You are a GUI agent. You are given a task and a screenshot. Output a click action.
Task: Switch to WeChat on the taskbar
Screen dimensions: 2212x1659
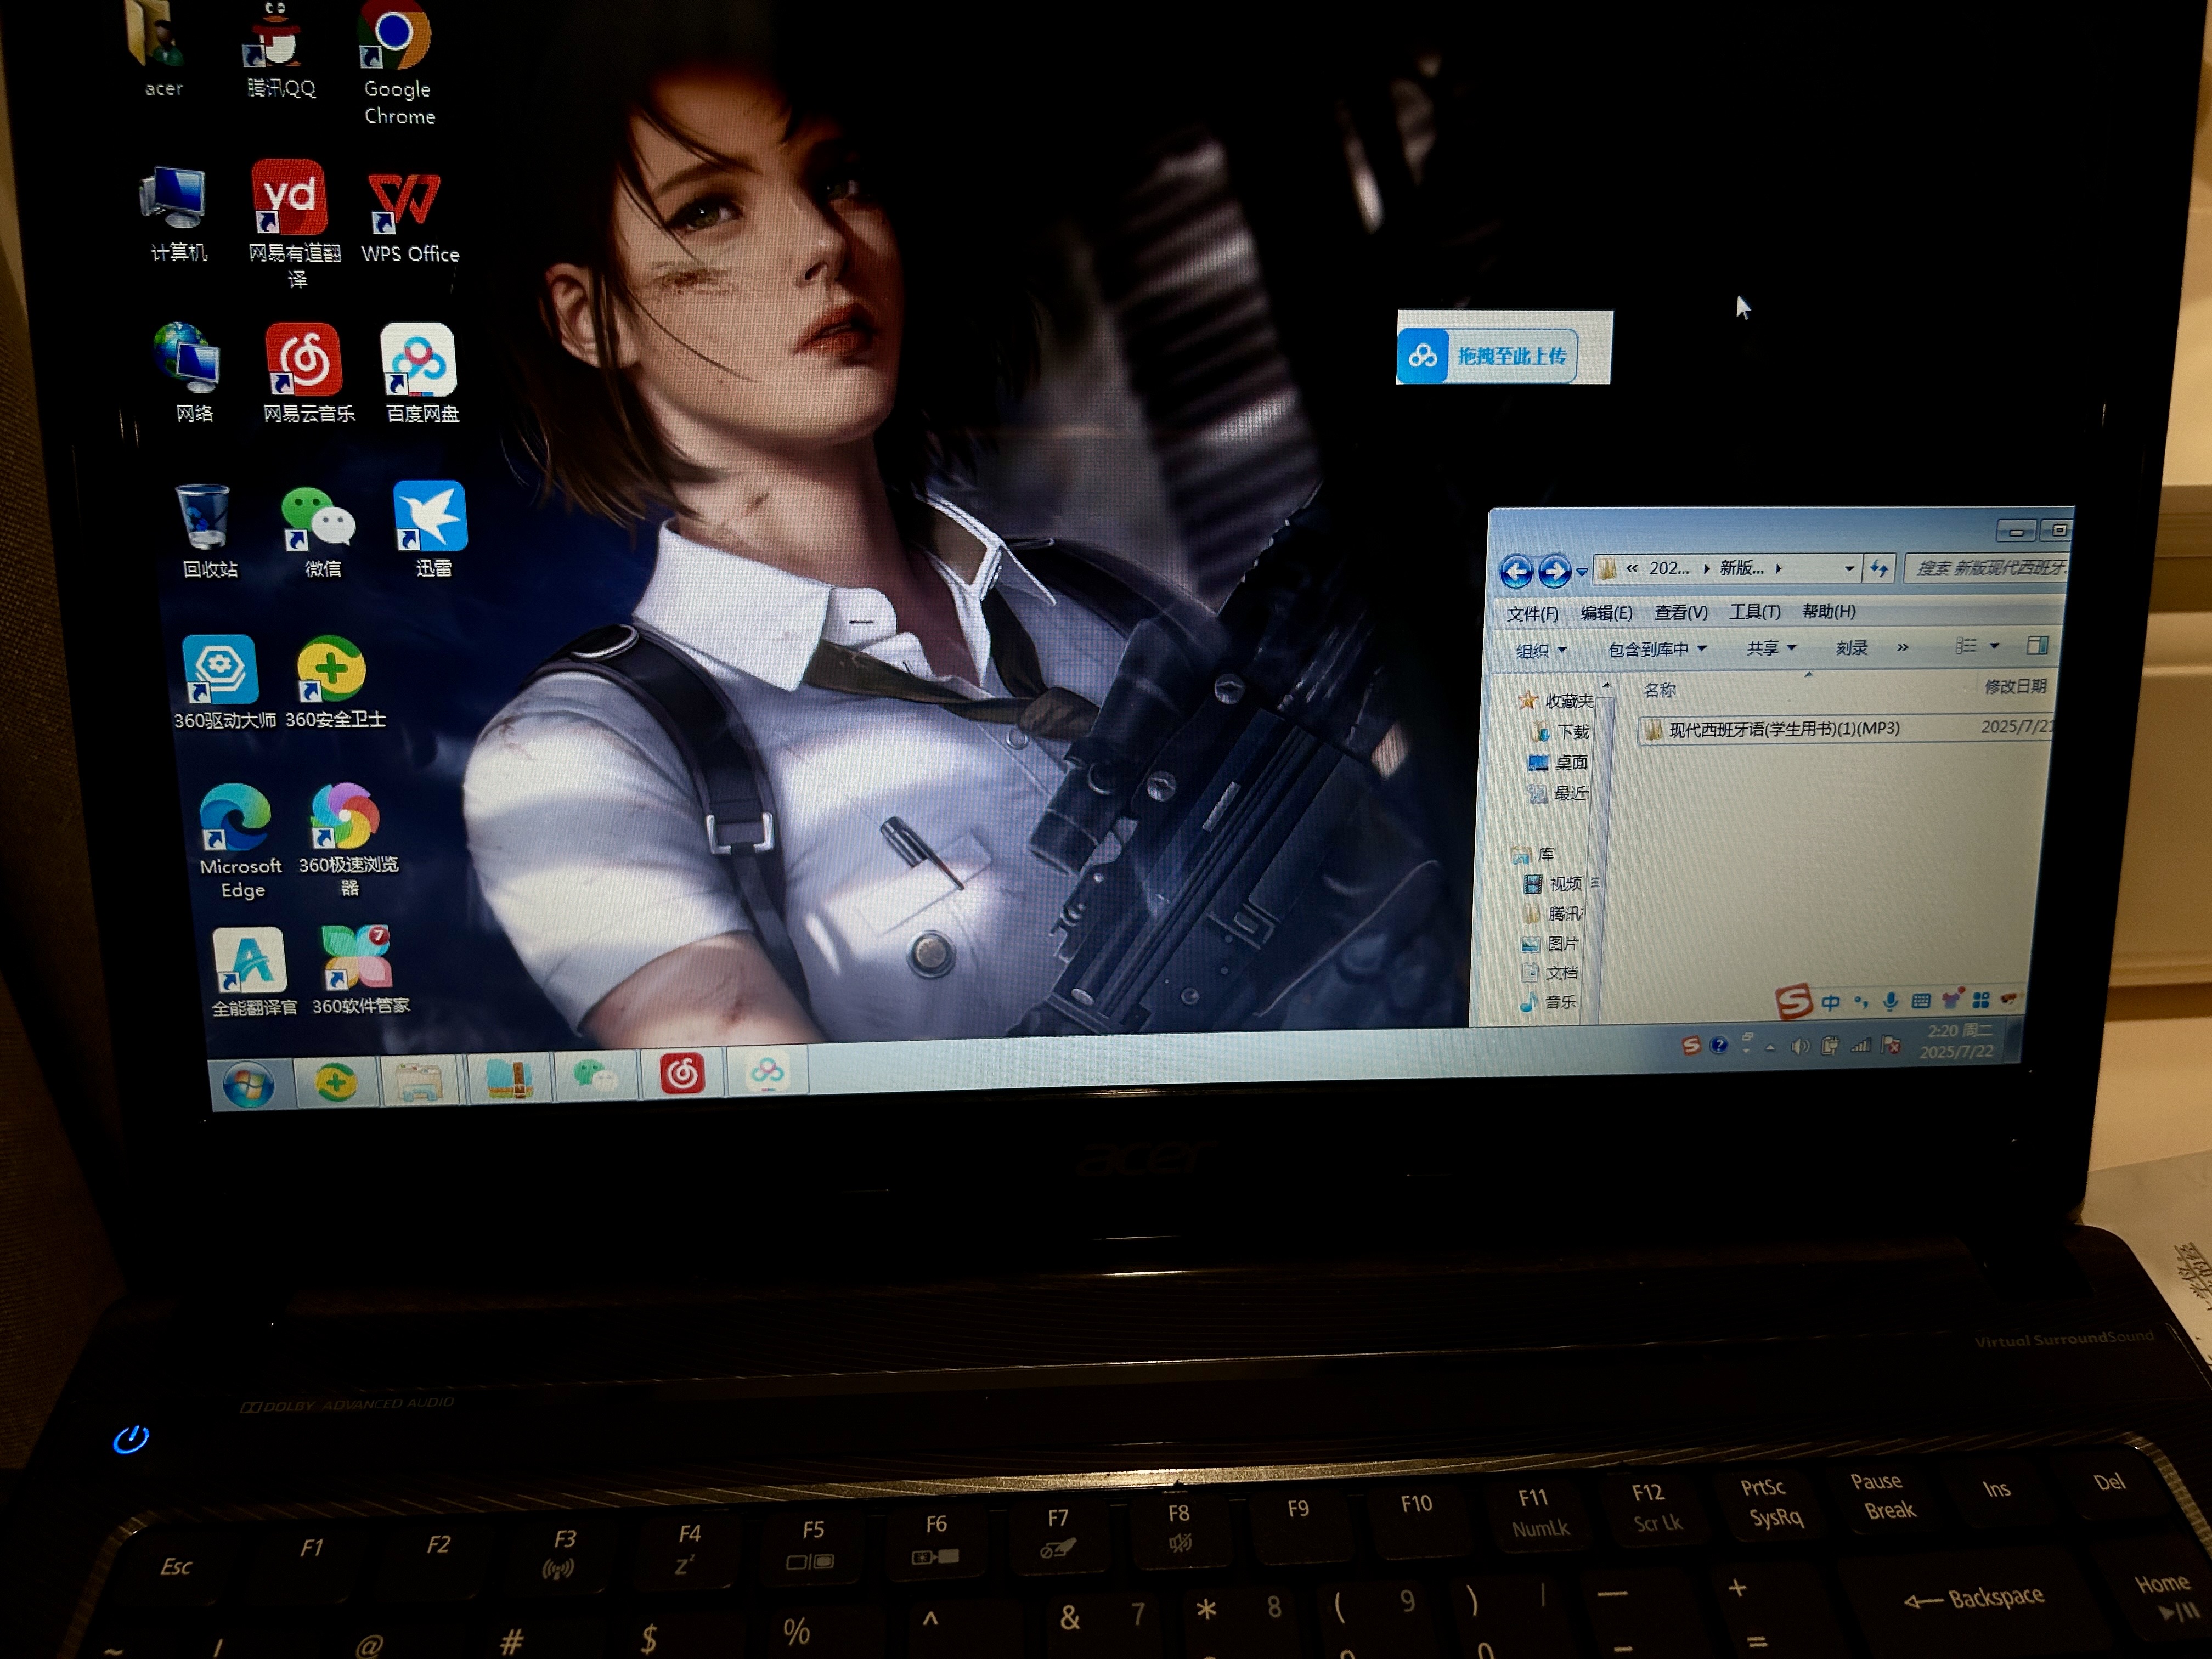point(595,1076)
